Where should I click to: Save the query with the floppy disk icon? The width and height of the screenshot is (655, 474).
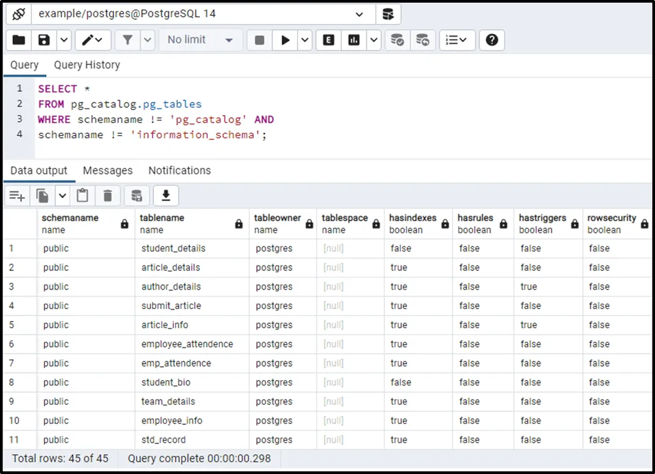(44, 40)
